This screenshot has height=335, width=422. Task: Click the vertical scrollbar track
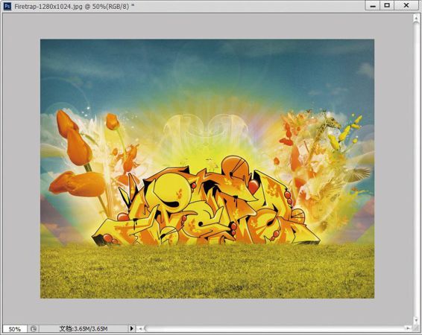coord(416,169)
